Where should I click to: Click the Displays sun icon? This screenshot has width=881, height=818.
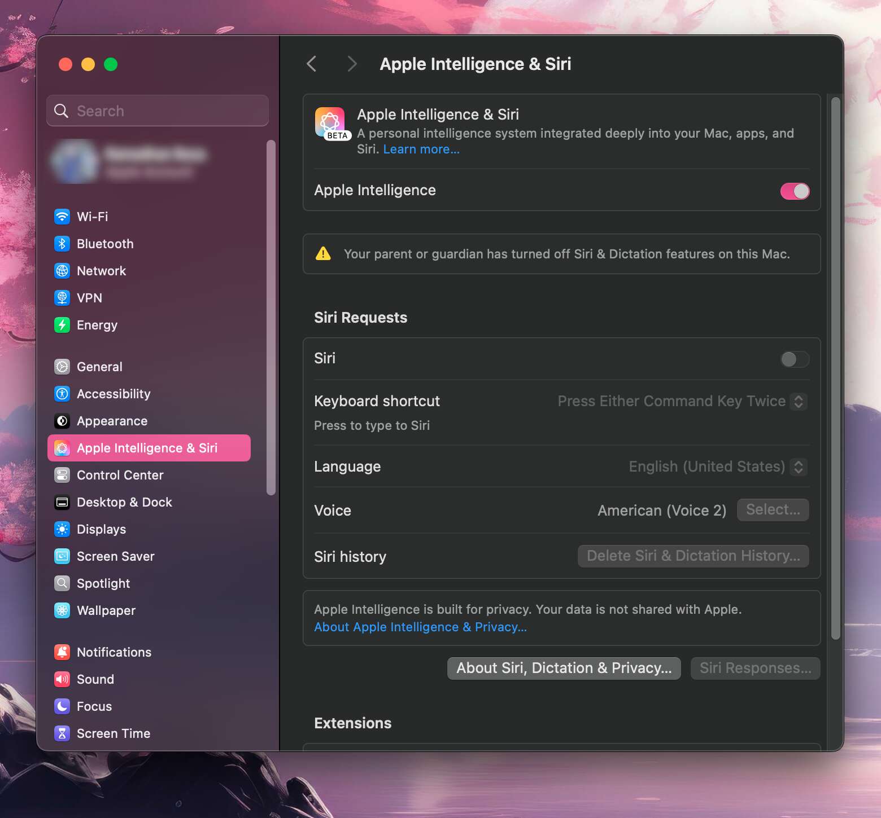(62, 529)
